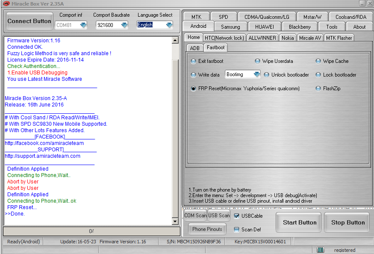Click the facebook.com/amiracleteam link in log
Image resolution: width=374 pixels, height=254 pixels.
click(44, 143)
